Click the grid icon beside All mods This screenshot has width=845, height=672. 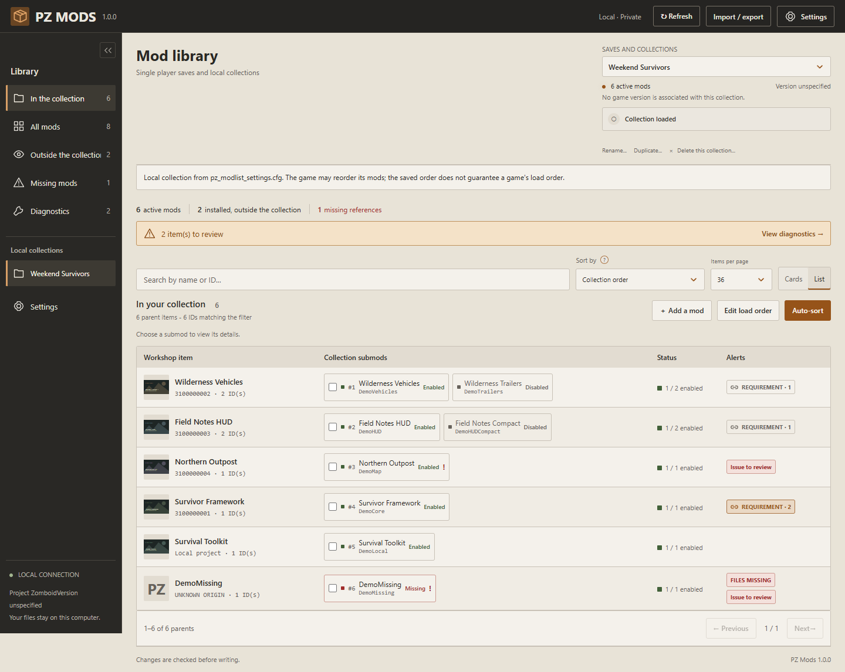click(x=19, y=127)
